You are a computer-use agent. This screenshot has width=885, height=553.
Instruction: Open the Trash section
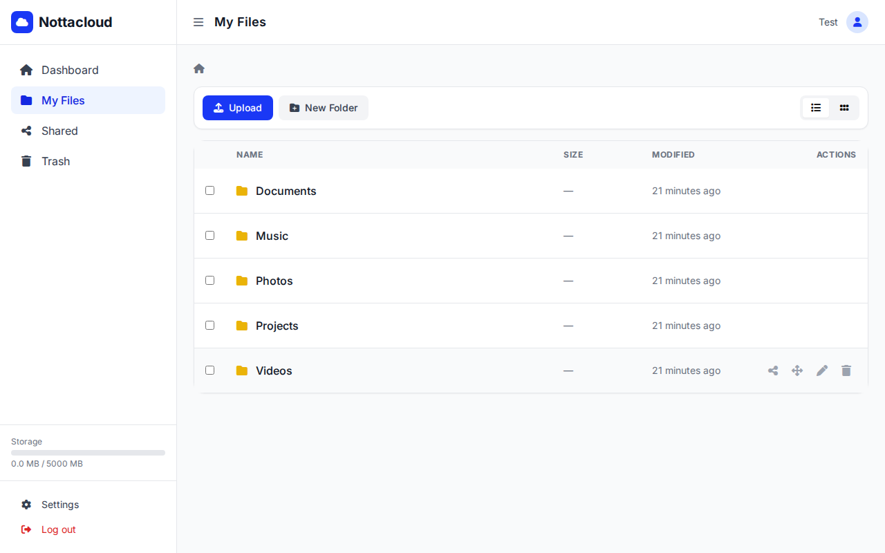pos(55,161)
